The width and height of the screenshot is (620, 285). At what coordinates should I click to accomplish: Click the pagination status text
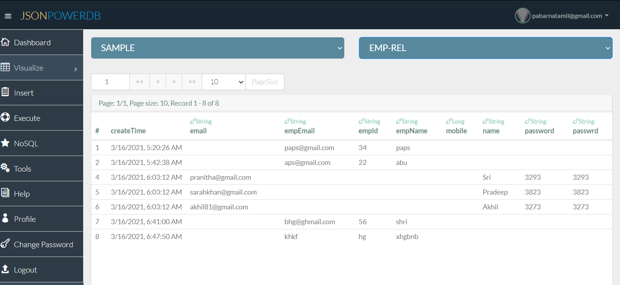(x=159, y=103)
